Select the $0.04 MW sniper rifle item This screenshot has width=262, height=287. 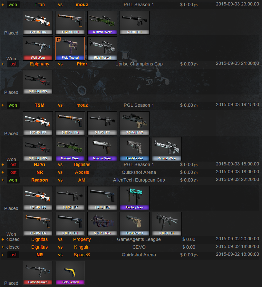coord(134,124)
